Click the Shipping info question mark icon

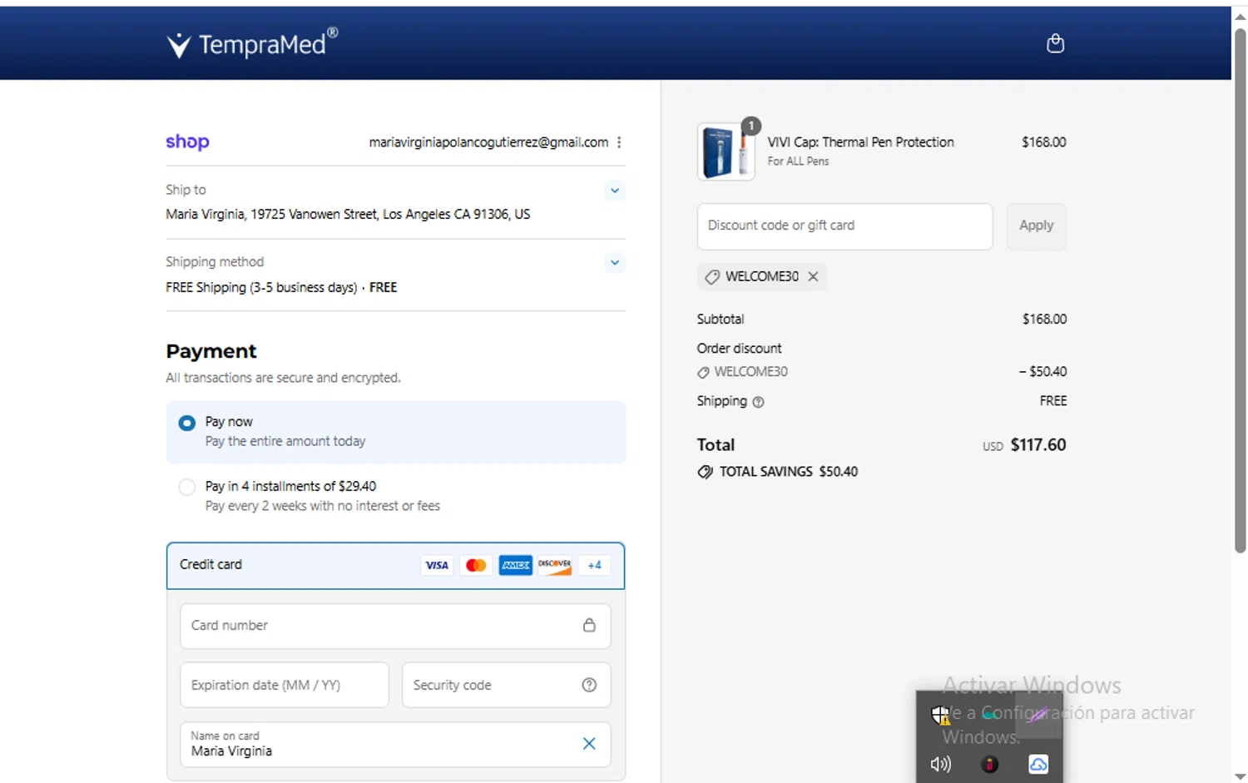tap(758, 402)
